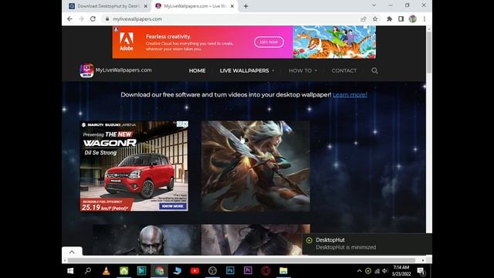Open the blue computer taskbar icon
Screen dimensions: 494x278
tap(177, 271)
